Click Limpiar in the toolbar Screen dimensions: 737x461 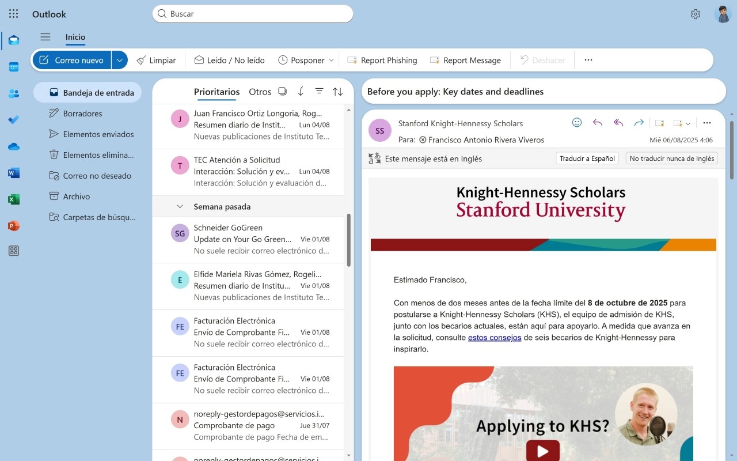click(x=156, y=60)
